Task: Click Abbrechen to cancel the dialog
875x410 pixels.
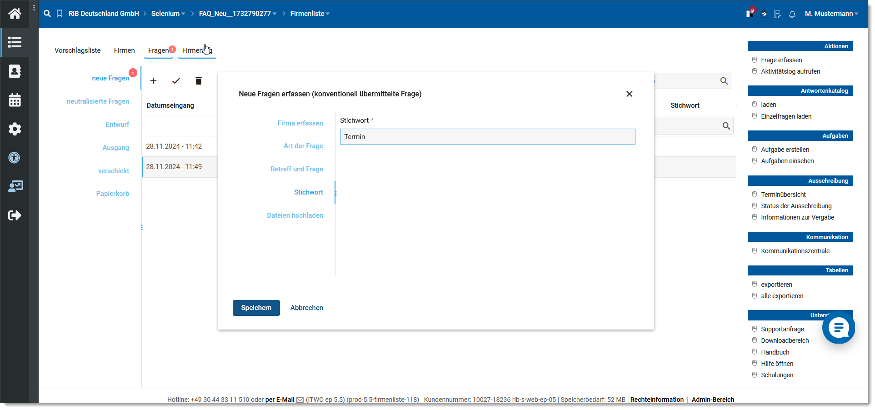Action: [x=306, y=308]
